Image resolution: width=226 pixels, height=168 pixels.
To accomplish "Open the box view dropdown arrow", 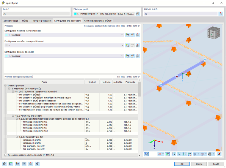I will [206, 154].
